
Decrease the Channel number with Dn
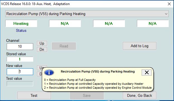click(x=42, y=49)
